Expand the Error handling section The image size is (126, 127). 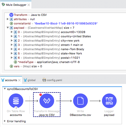click(x=5, y=121)
